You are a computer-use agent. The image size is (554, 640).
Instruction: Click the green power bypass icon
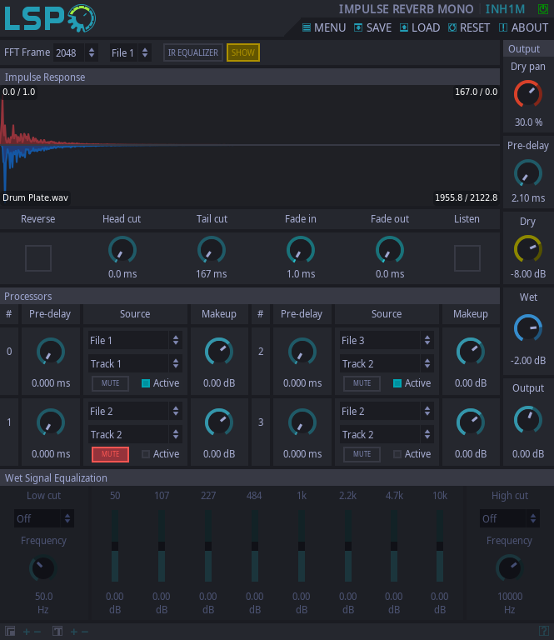click(542, 9)
